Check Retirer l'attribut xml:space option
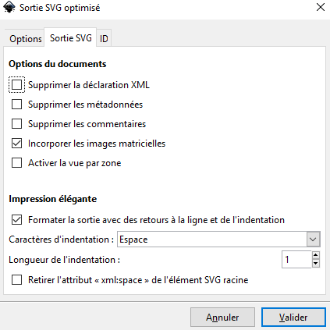The height and width of the screenshot is (330, 330). pos(16,280)
